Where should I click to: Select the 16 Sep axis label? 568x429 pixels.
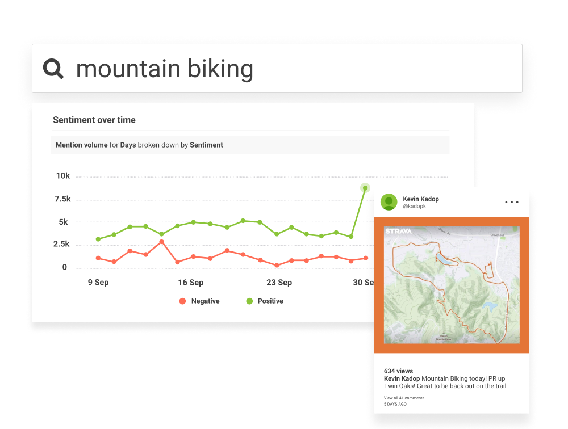coord(190,283)
